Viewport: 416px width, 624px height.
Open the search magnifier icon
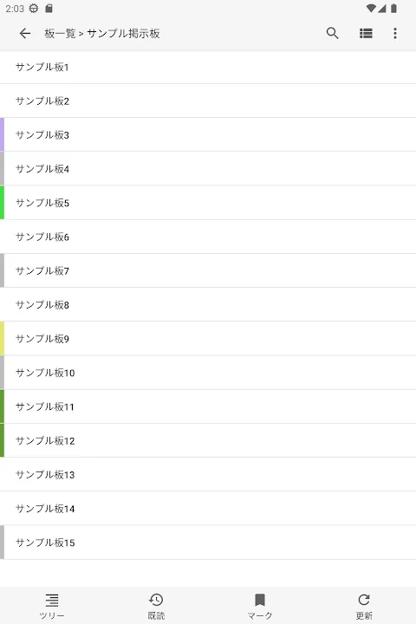(333, 34)
